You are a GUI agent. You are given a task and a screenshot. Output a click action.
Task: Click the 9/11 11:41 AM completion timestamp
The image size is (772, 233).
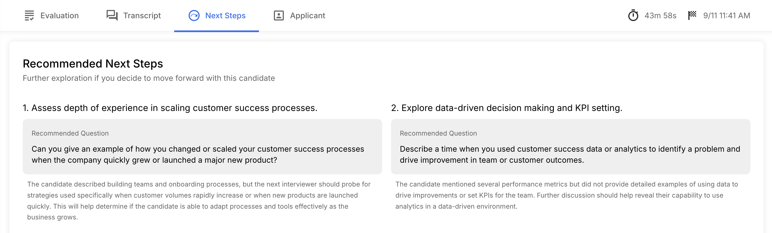726,15
